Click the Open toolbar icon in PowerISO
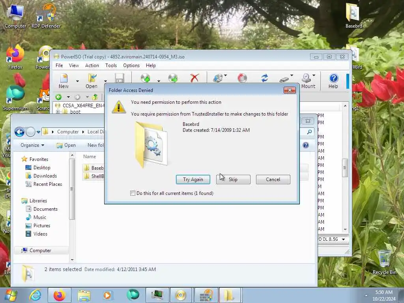 click(92, 78)
